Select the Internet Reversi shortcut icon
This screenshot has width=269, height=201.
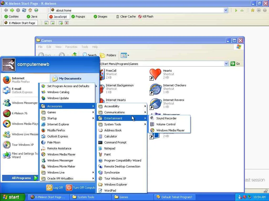pos(155,104)
